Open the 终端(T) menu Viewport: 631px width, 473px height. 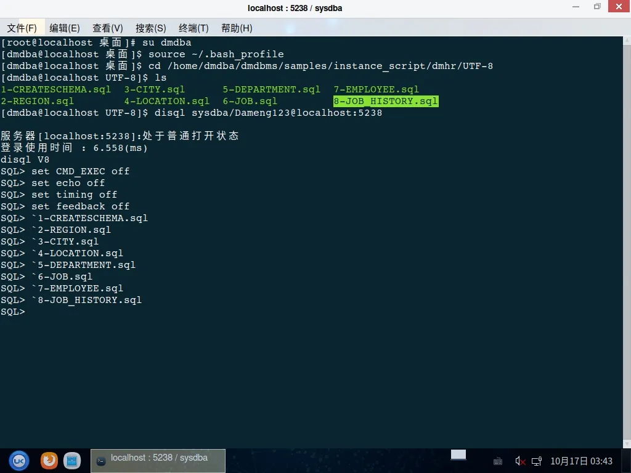click(193, 28)
